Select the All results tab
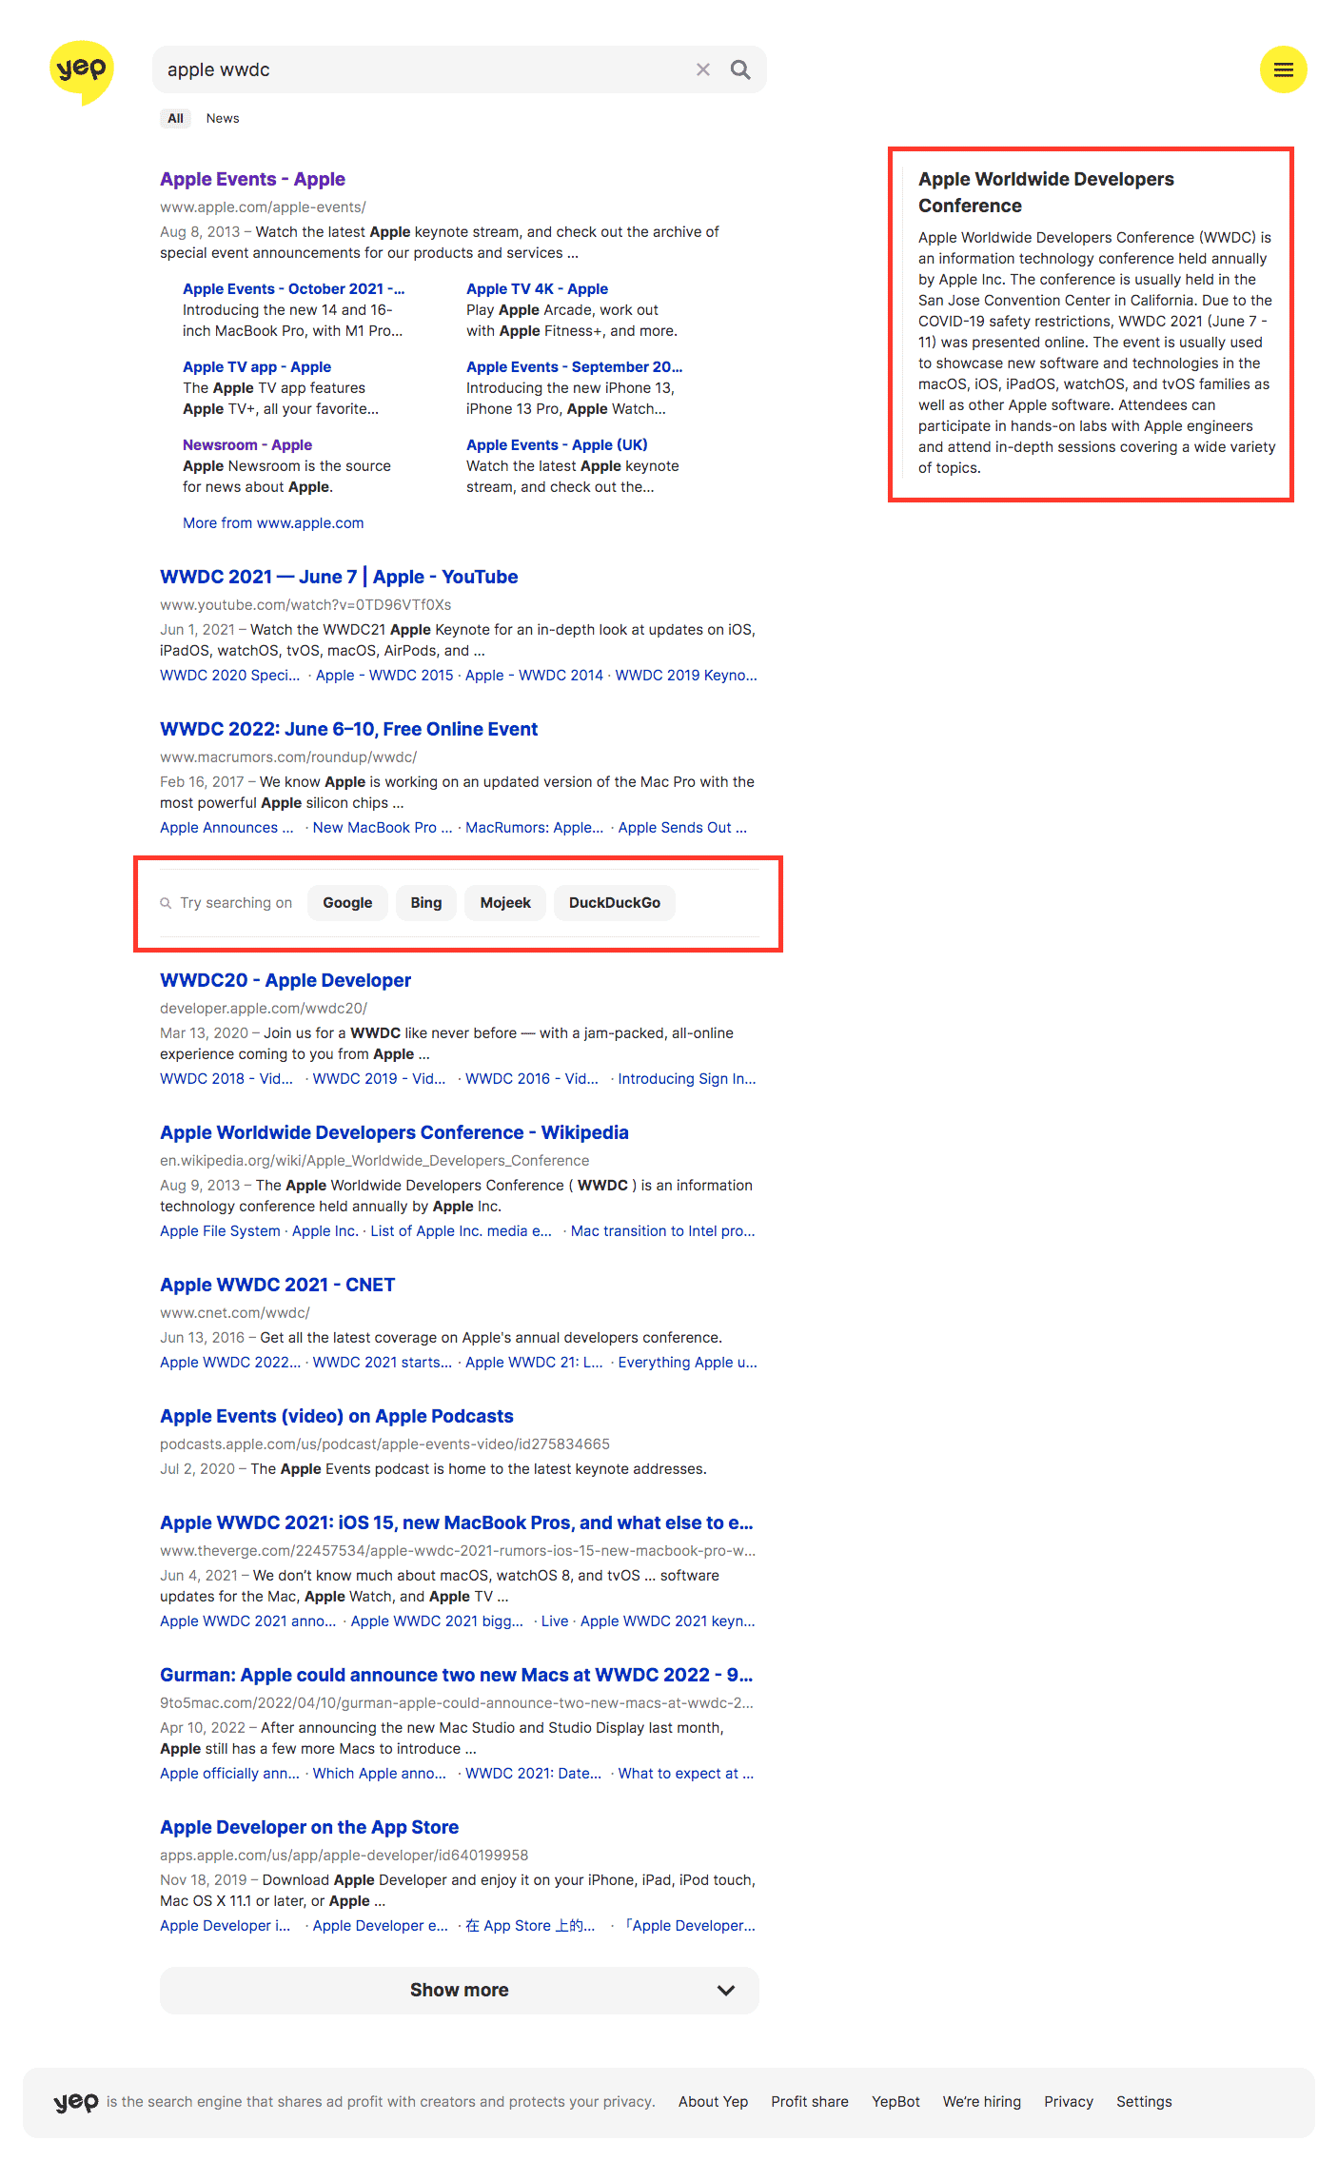This screenshot has width=1338, height=2161. (175, 118)
